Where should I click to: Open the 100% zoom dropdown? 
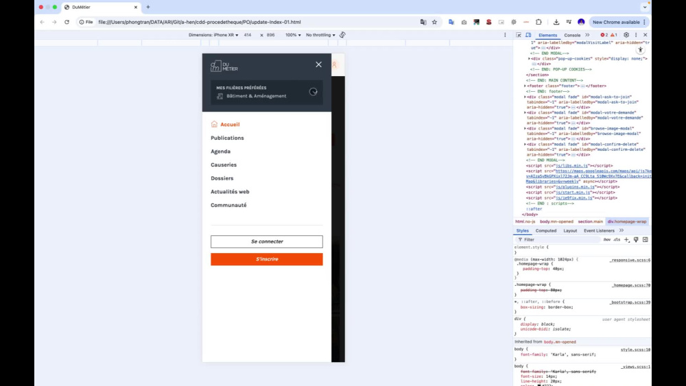point(293,35)
